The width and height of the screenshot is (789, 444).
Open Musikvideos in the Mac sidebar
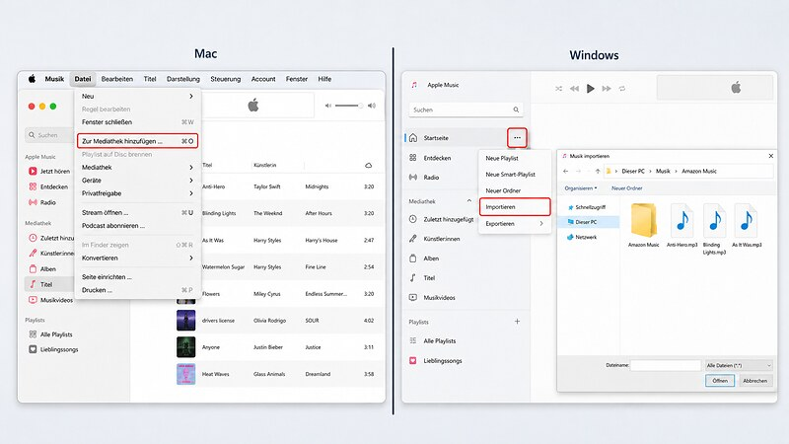(x=49, y=300)
